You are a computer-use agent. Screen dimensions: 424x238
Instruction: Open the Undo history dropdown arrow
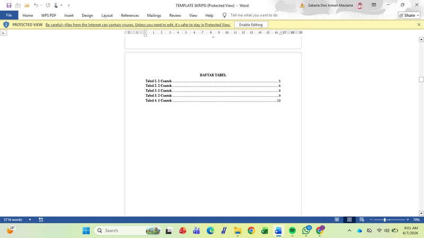click(41, 5)
